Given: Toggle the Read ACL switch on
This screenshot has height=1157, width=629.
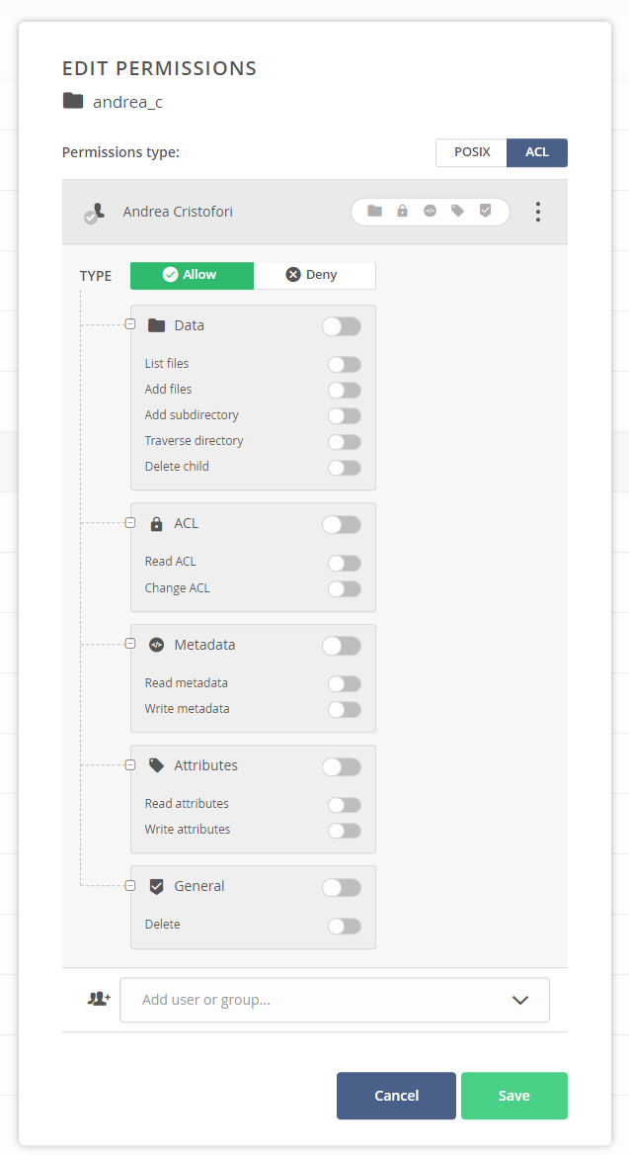Looking at the screenshot, I should pos(345,563).
